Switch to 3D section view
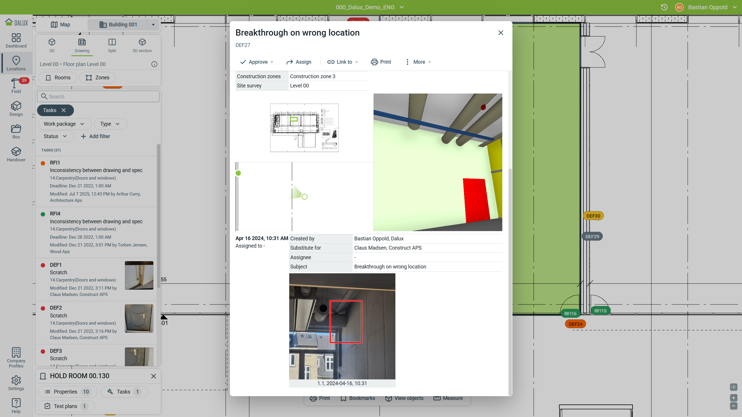 point(142,45)
